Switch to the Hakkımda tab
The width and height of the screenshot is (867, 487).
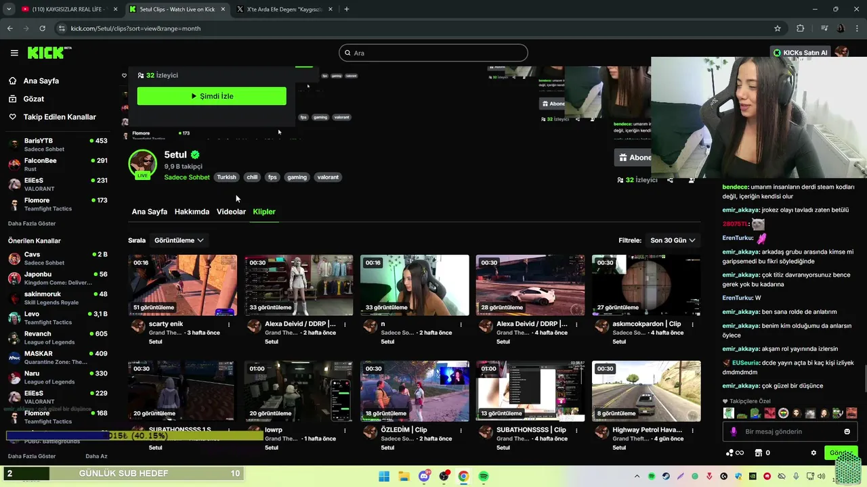pos(192,212)
